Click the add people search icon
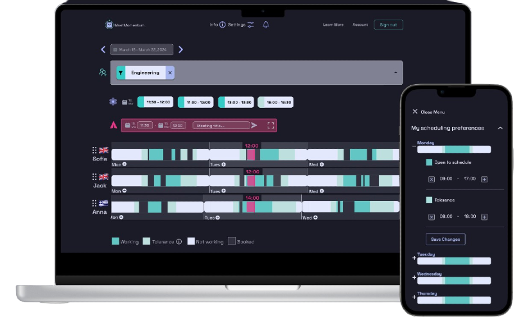 (x=103, y=72)
